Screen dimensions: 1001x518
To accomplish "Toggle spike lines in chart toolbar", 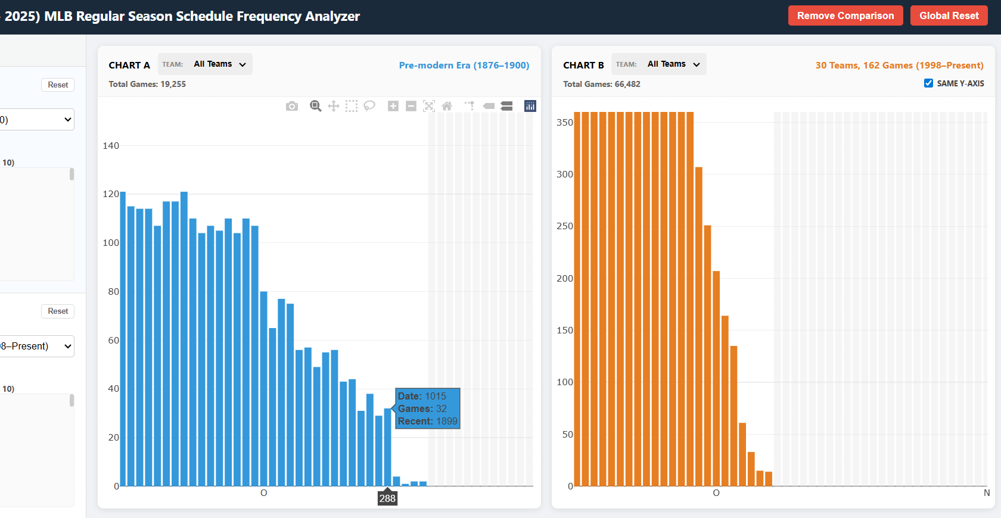I will click(470, 106).
